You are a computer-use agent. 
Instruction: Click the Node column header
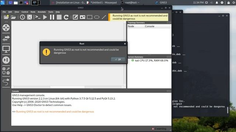pyautogui.click(x=136, y=26)
